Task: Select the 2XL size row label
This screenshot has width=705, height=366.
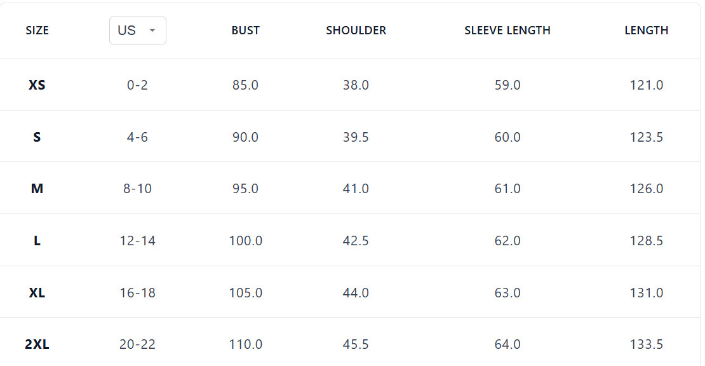Action: point(37,344)
